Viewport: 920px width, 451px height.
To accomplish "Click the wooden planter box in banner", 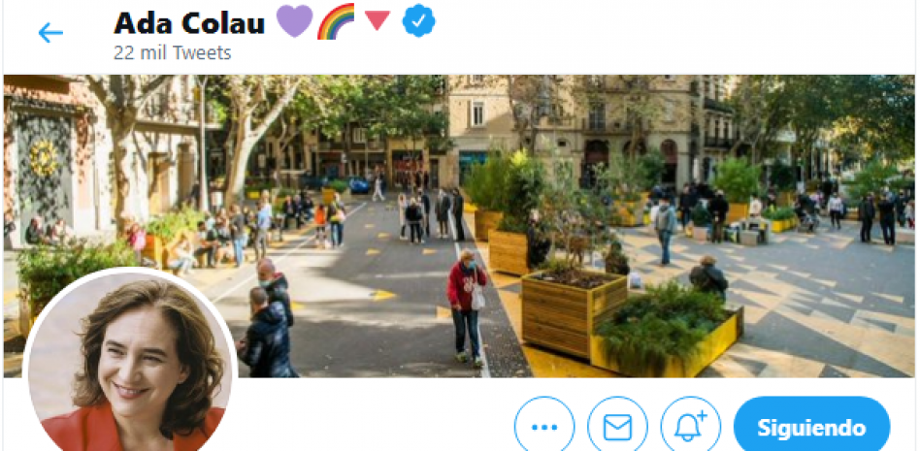I will [574, 312].
